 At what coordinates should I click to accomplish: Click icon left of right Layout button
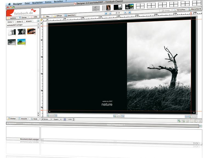[186, 117]
